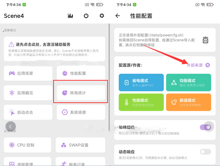220x166 pixels.
Task: Activate 极速模式 turbo mode
Action: [188, 102]
